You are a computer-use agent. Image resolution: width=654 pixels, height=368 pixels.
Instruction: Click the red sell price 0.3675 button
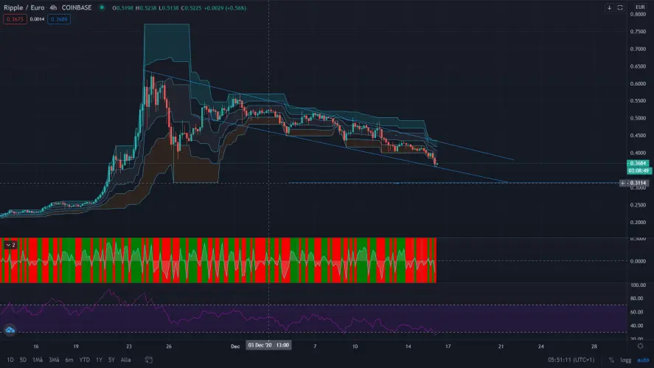15,19
